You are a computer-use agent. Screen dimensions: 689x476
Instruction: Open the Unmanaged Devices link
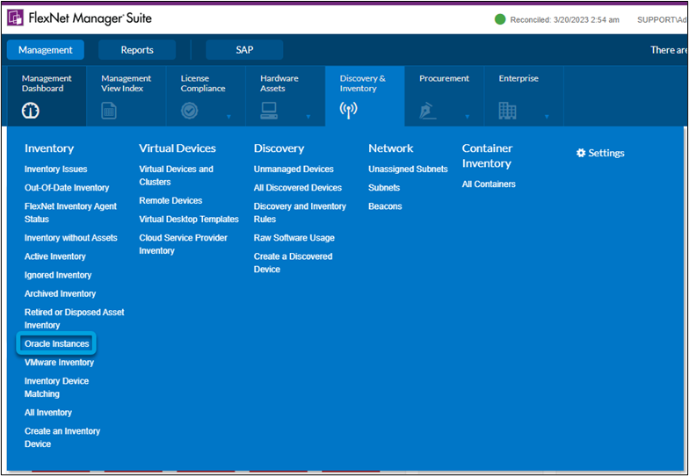[x=294, y=169]
